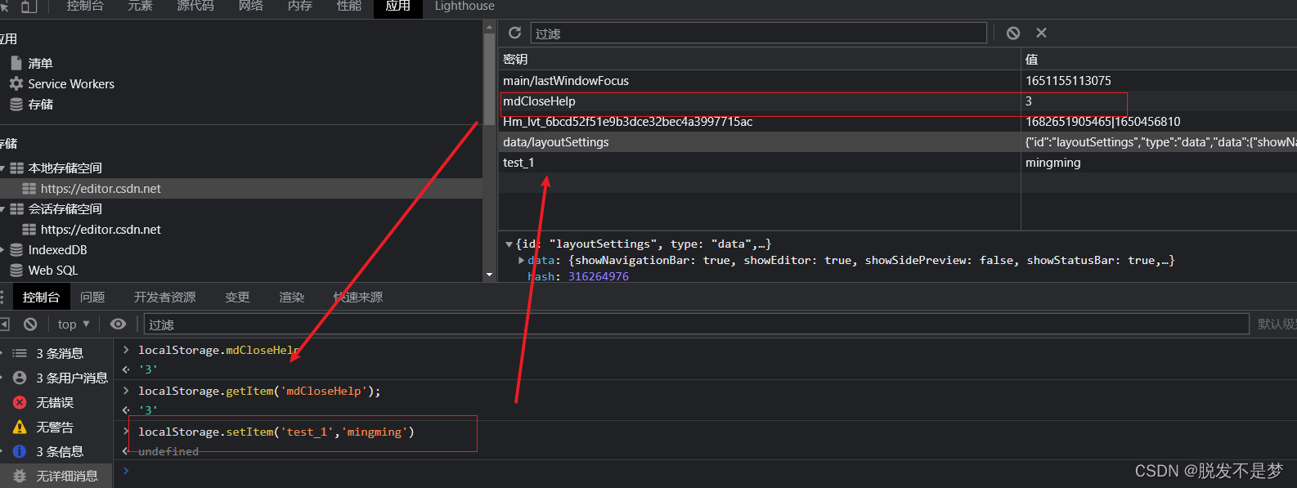Open the 变更 drawer tab
The height and width of the screenshot is (488, 1297).
237,297
